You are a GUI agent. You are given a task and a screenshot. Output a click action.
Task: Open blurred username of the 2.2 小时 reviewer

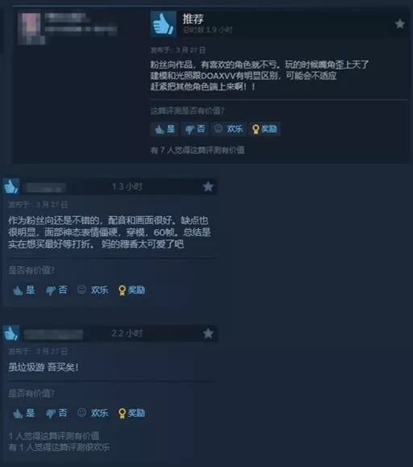point(53,335)
